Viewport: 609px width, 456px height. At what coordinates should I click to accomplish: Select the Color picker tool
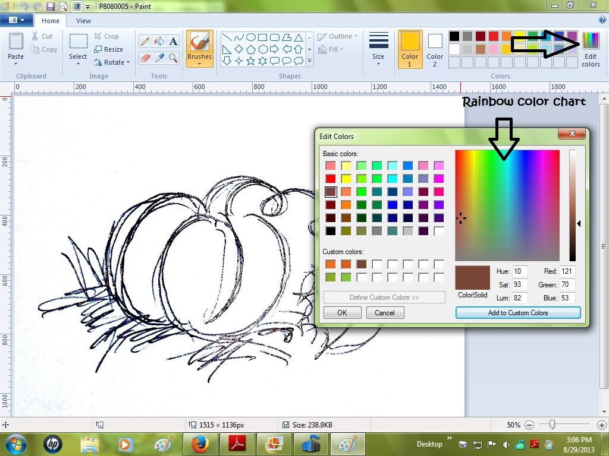[x=158, y=58]
